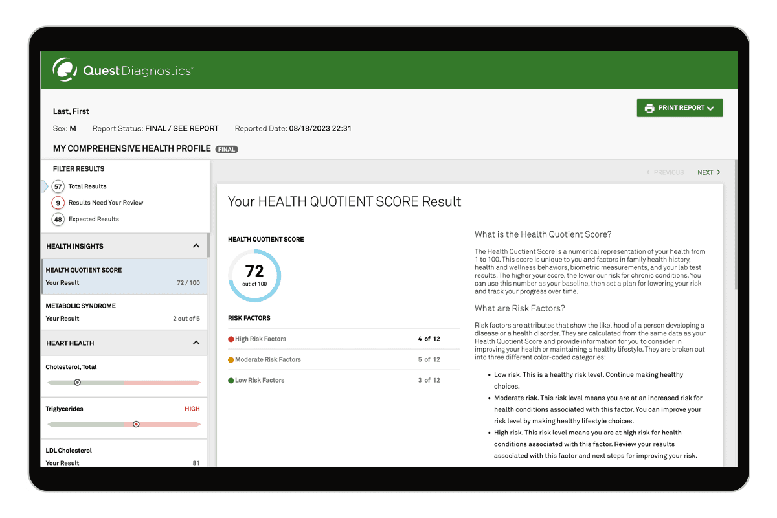Screen dimensions: 777x518
Task: Click the 48 Expected Results badge
Action: pyautogui.click(x=58, y=219)
